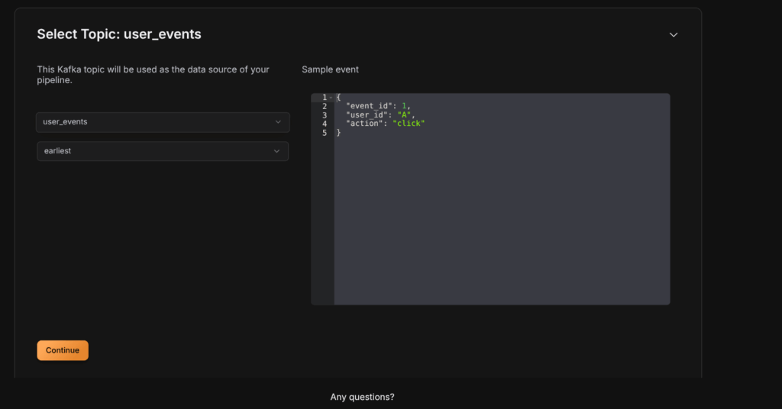Click the "A" string value in editor
The image size is (782, 409).
pyautogui.click(x=405, y=115)
